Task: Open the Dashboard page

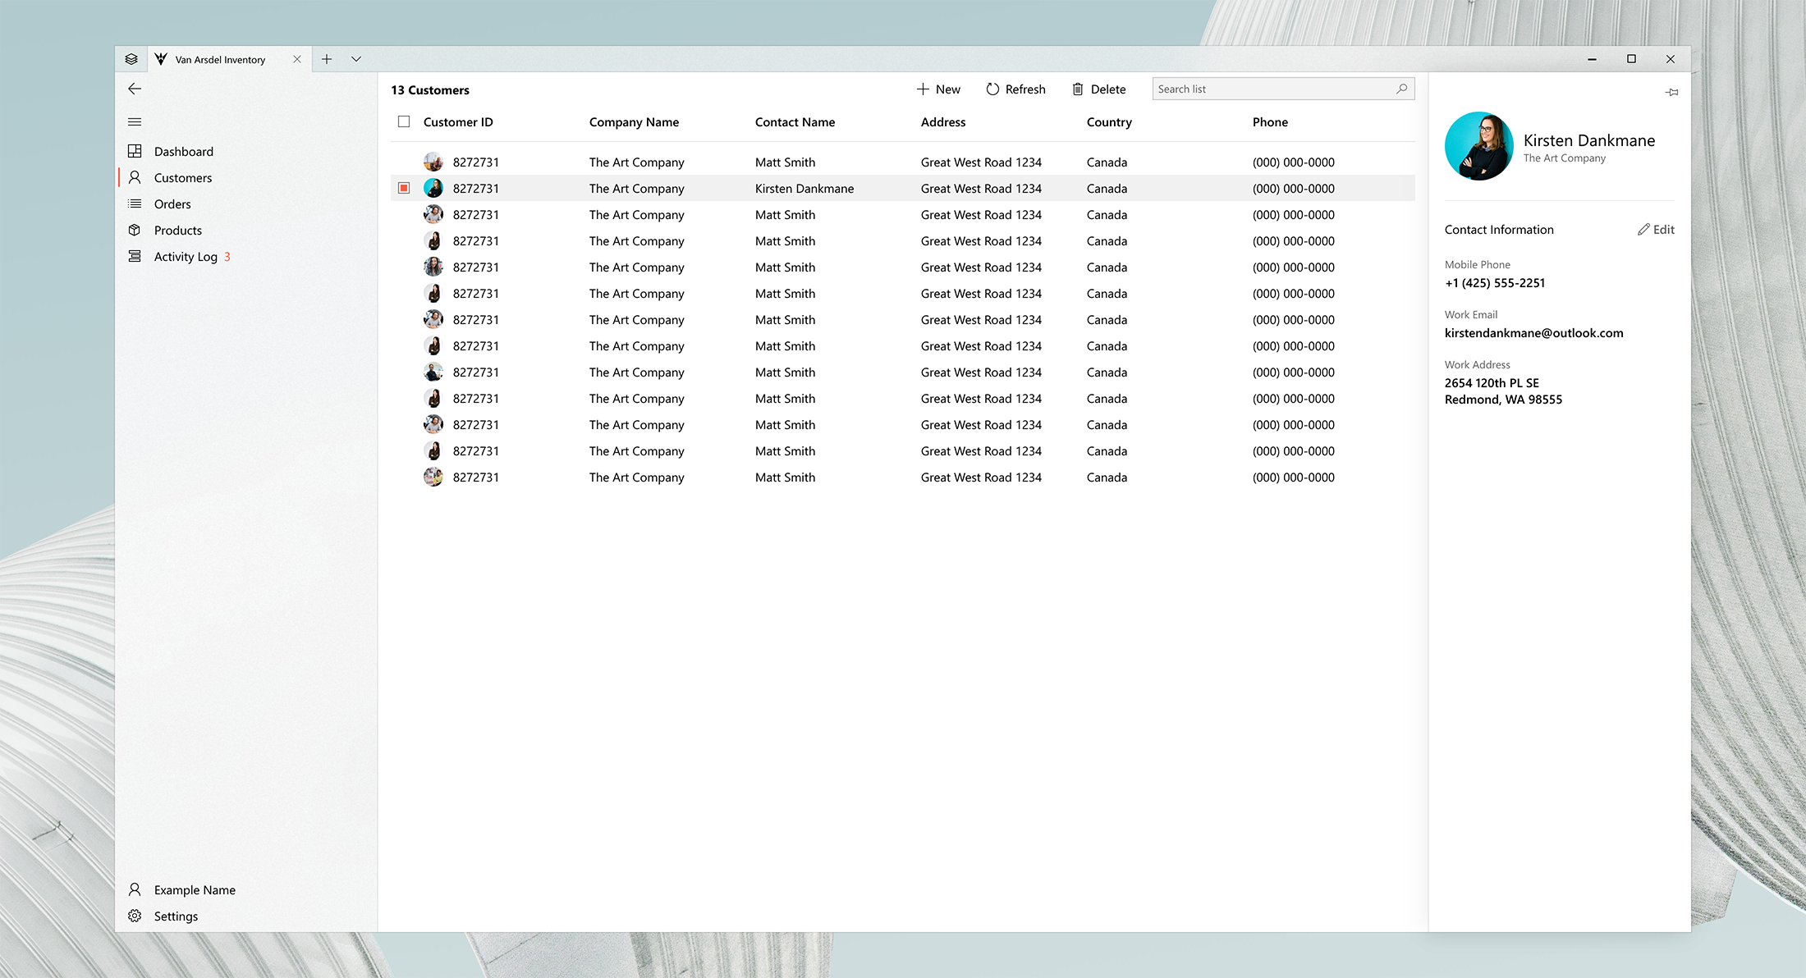Action: 184,151
